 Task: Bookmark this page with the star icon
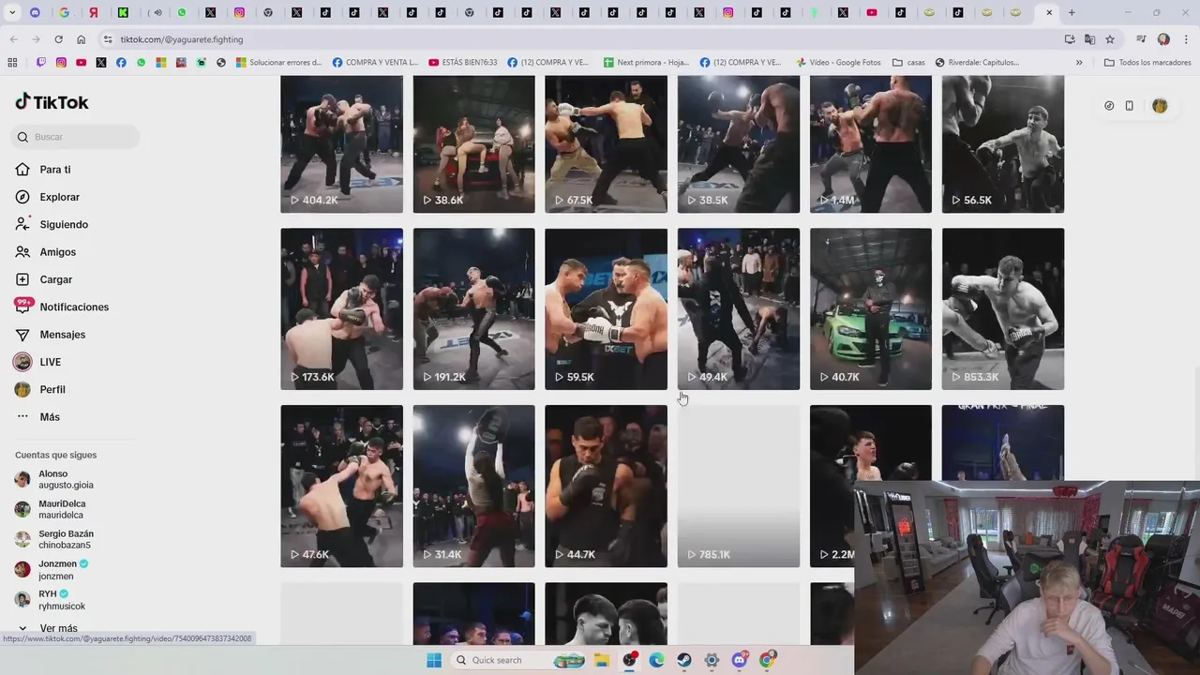pos(1110,39)
